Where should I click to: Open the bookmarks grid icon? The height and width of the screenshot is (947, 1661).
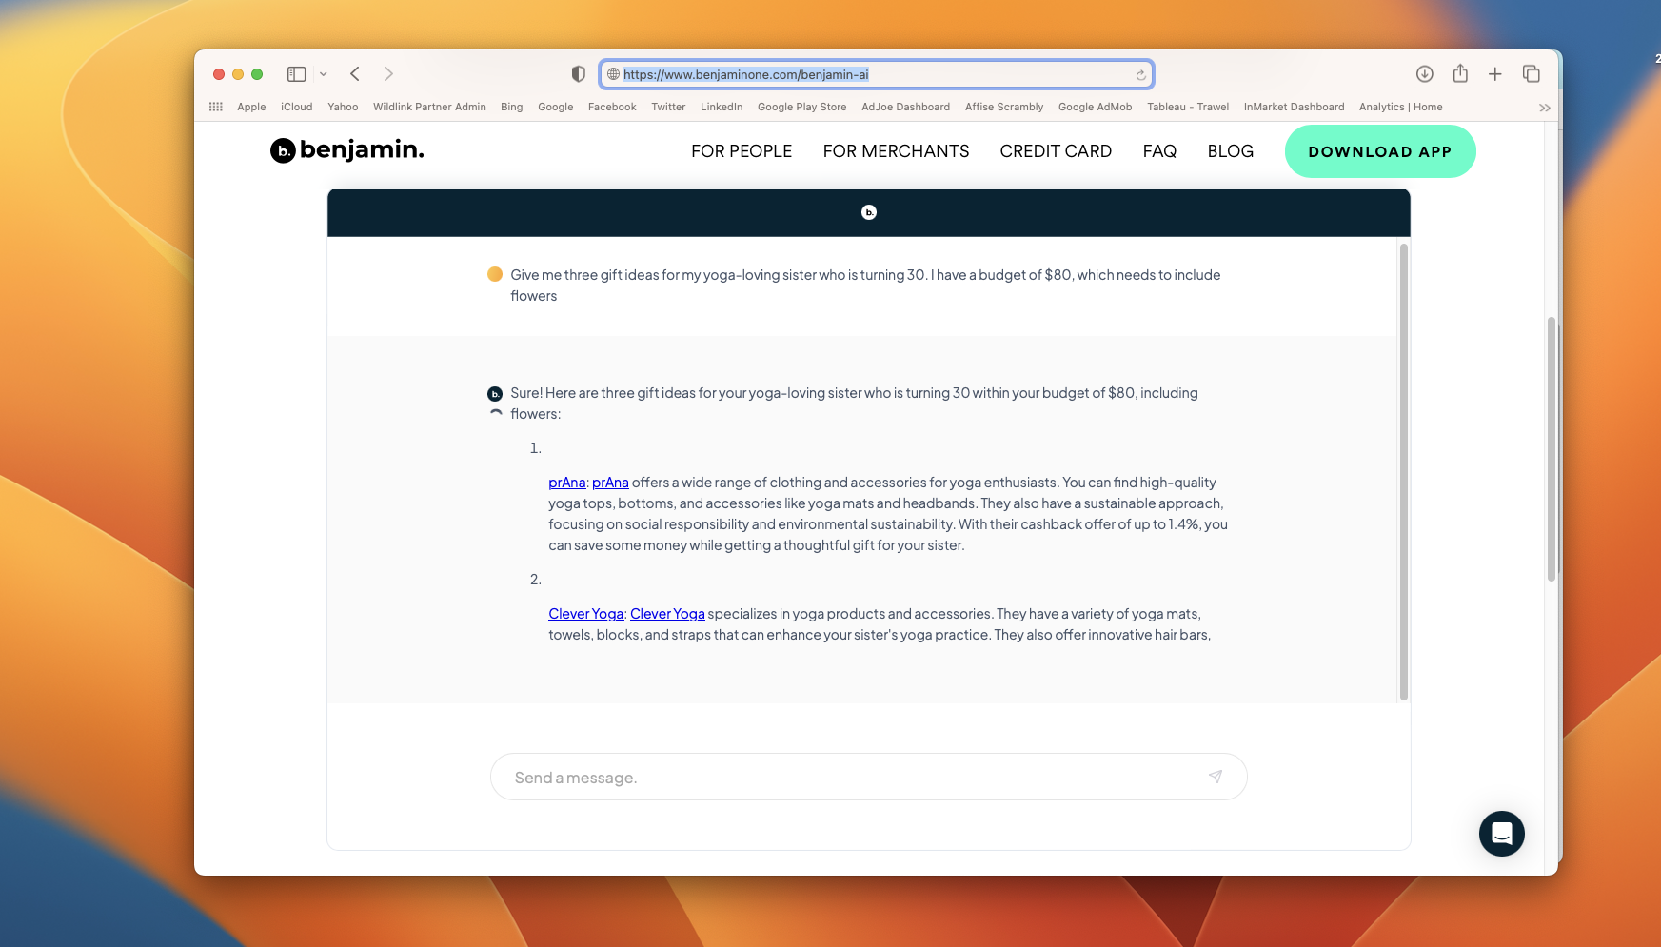coord(216,107)
